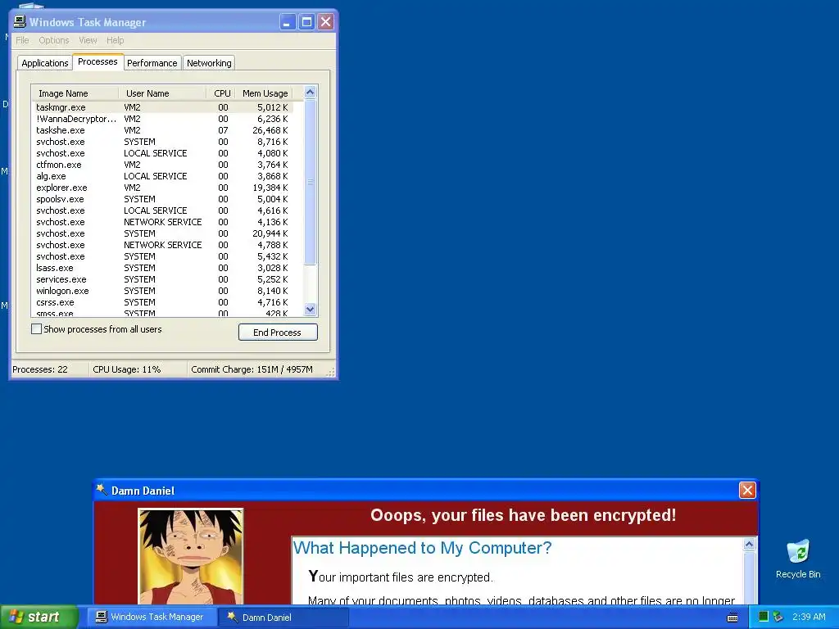Open the View menu
The height and width of the screenshot is (629, 839).
pyautogui.click(x=88, y=40)
